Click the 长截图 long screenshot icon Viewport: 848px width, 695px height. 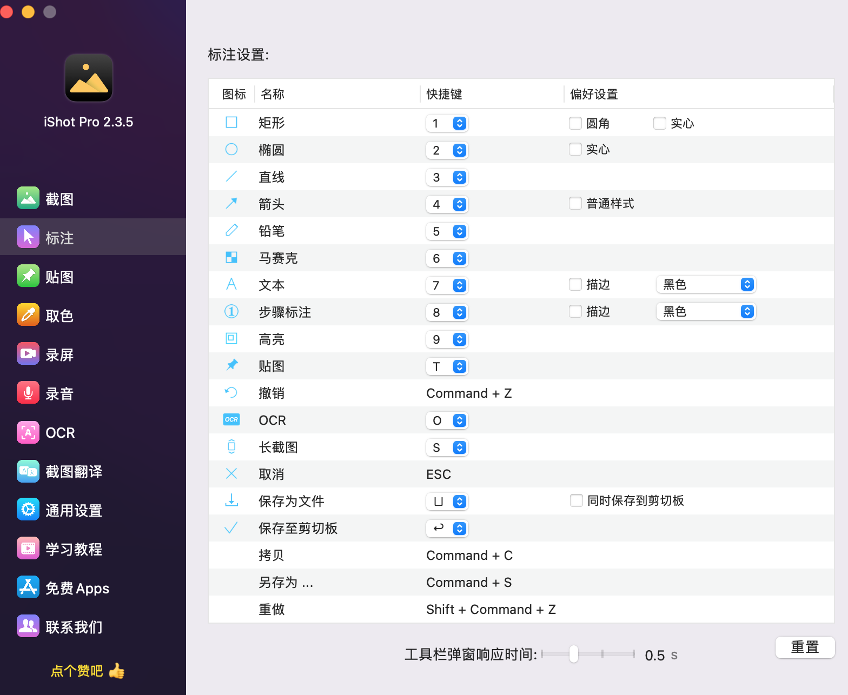(x=231, y=446)
